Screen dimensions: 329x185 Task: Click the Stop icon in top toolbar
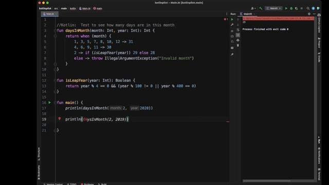[302, 8]
